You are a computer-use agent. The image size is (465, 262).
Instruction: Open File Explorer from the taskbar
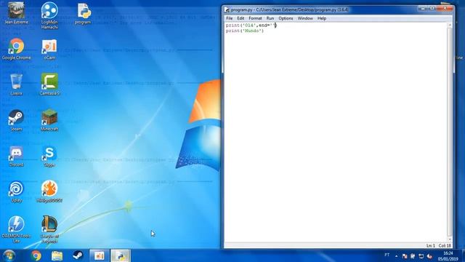57,255
